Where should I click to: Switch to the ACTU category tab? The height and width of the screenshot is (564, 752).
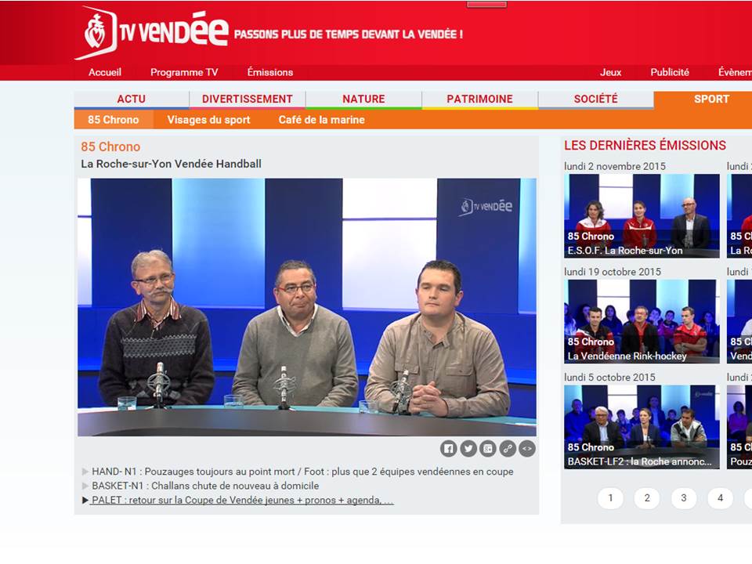132,99
